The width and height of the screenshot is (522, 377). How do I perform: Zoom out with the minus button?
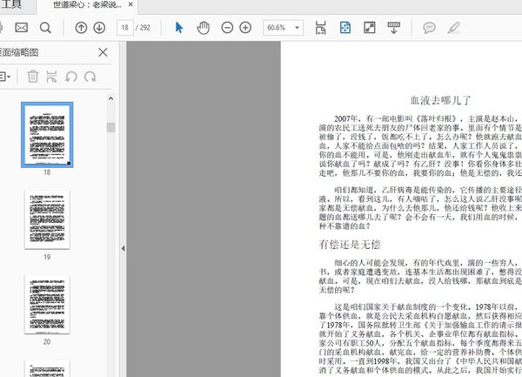227,28
